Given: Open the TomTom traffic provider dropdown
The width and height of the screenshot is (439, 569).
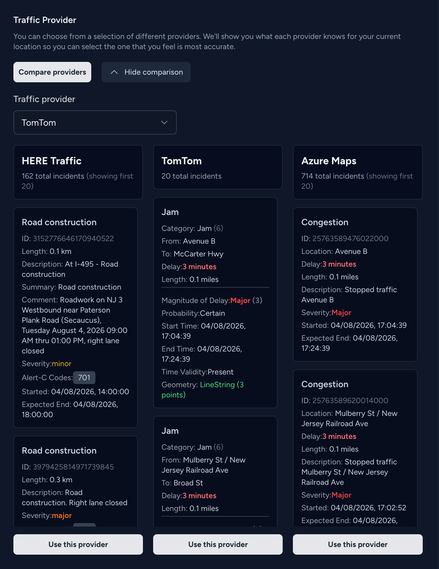Looking at the screenshot, I should (95, 122).
